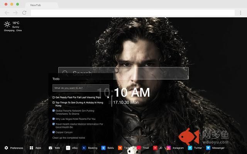The image size is (247, 154).
Task: Open the eBay shortcut icon
Action: pos(68,148)
